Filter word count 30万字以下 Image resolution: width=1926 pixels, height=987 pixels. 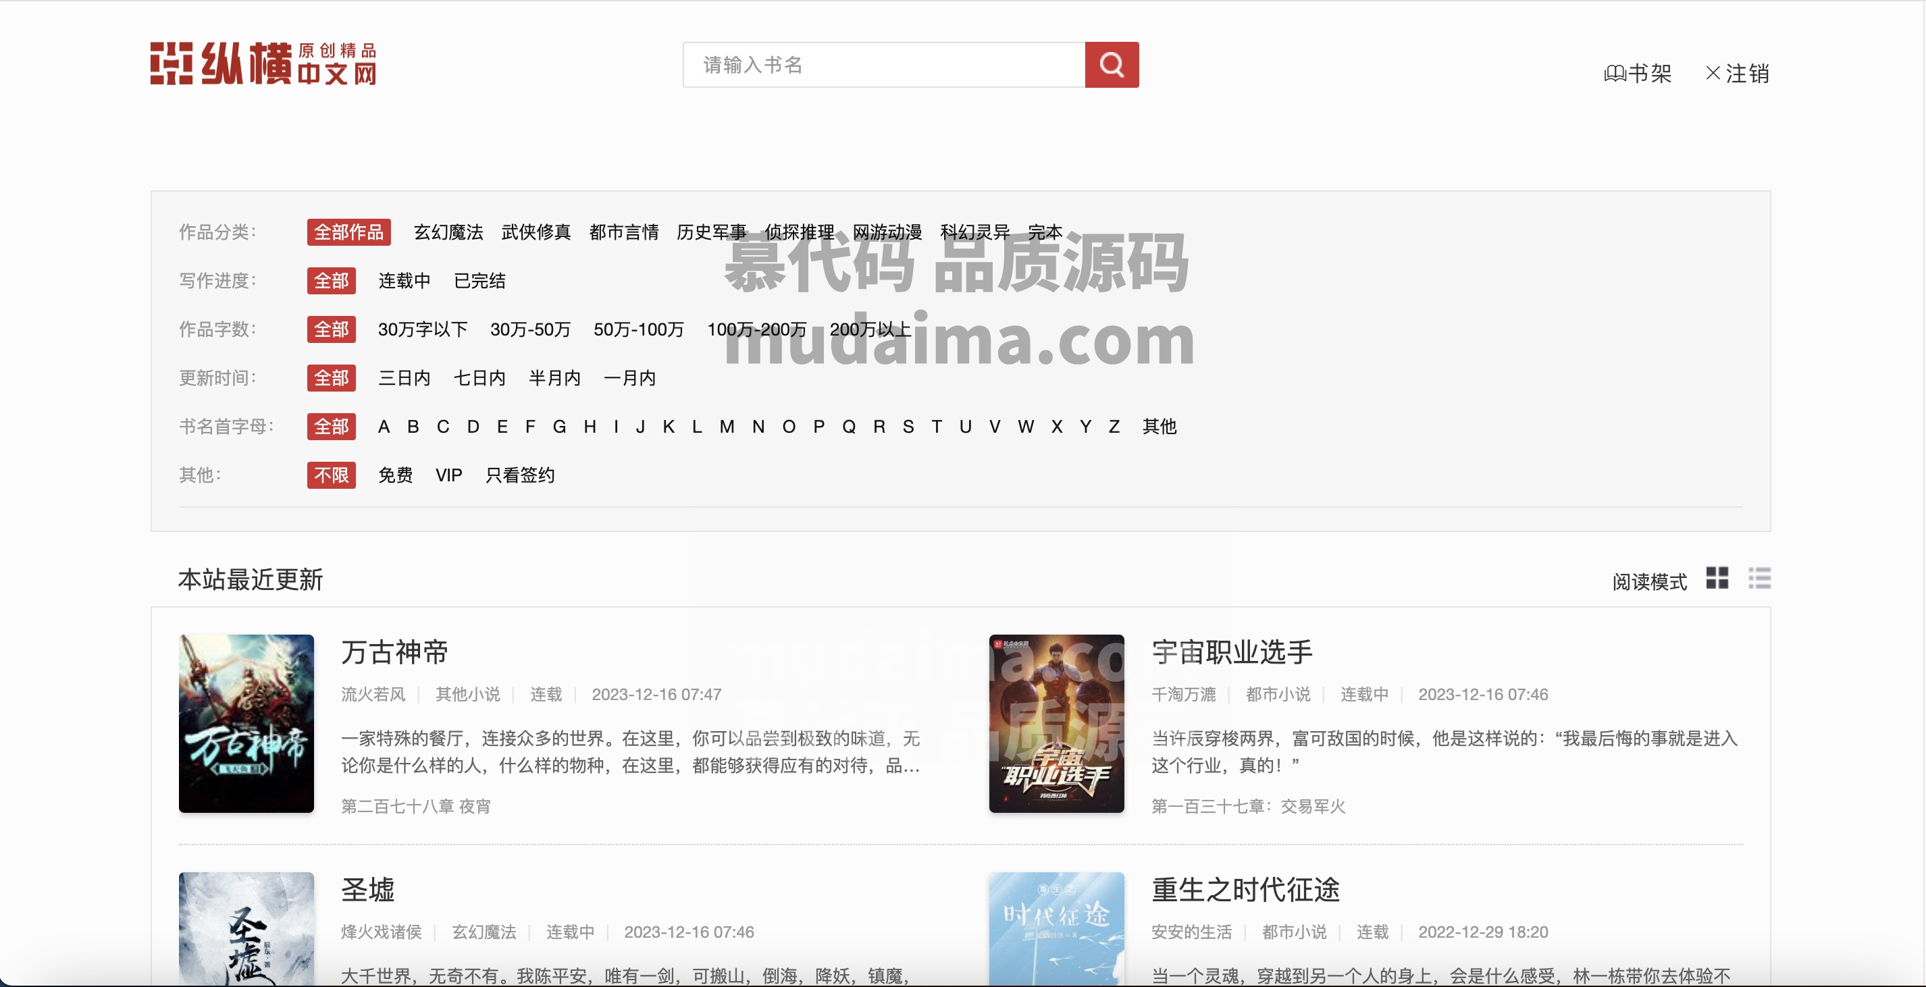[x=423, y=329]
